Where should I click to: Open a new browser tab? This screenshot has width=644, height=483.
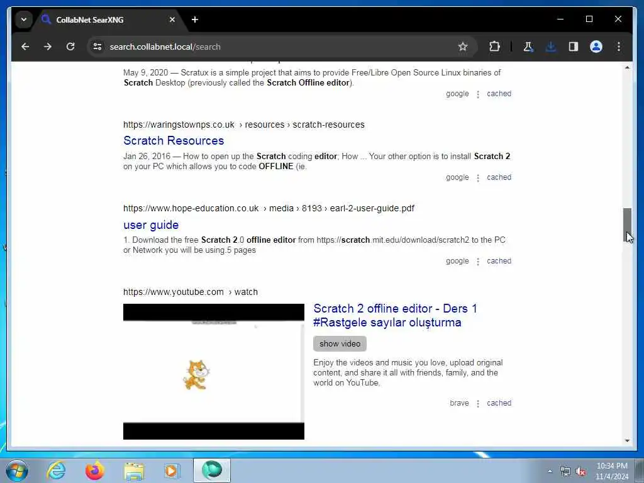pos(195,19)
